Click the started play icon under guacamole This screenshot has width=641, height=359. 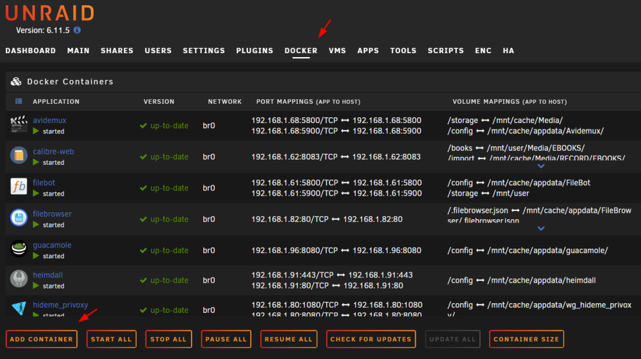tap(36, 256)
